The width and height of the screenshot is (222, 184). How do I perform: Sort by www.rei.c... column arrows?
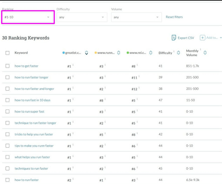click(151, 53)
